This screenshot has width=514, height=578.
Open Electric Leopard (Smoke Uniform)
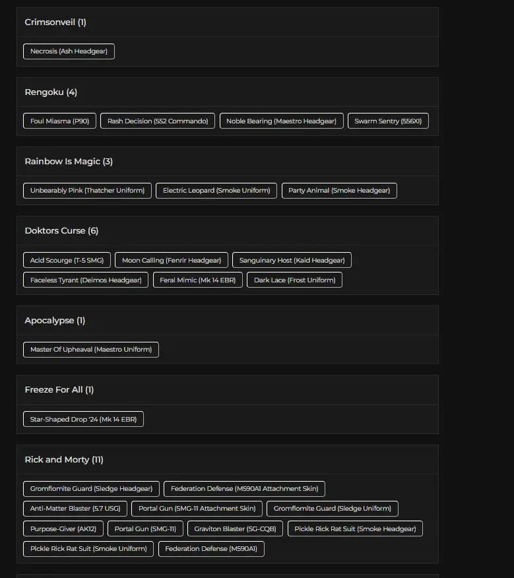pos(216,191)
